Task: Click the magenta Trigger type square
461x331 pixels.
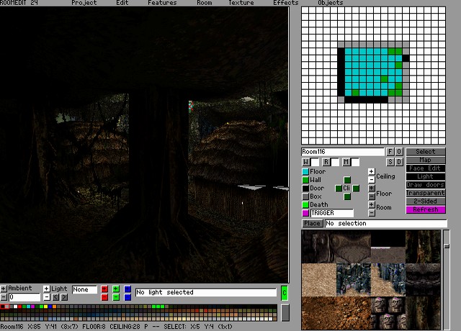Action: coord(305,213)
